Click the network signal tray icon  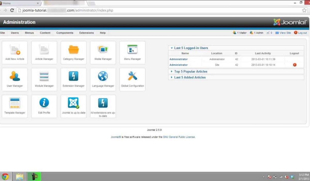(281, 177)
